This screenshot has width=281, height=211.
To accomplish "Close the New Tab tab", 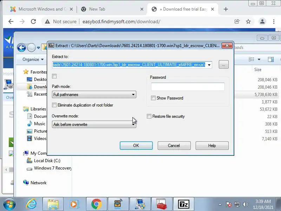I will coord(142,9).
